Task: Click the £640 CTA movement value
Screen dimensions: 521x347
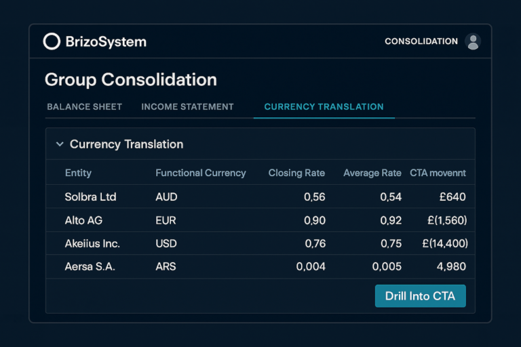Action: tap(452, 197)
